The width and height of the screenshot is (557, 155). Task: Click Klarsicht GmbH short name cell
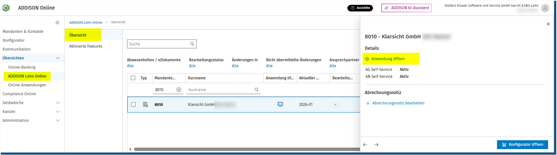(x=201, y=104)
